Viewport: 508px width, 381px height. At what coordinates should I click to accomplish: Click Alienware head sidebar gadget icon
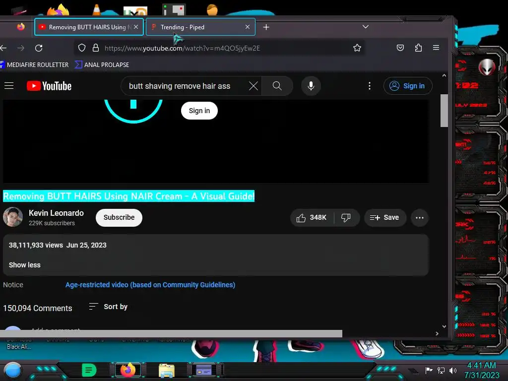coord(487,67)
